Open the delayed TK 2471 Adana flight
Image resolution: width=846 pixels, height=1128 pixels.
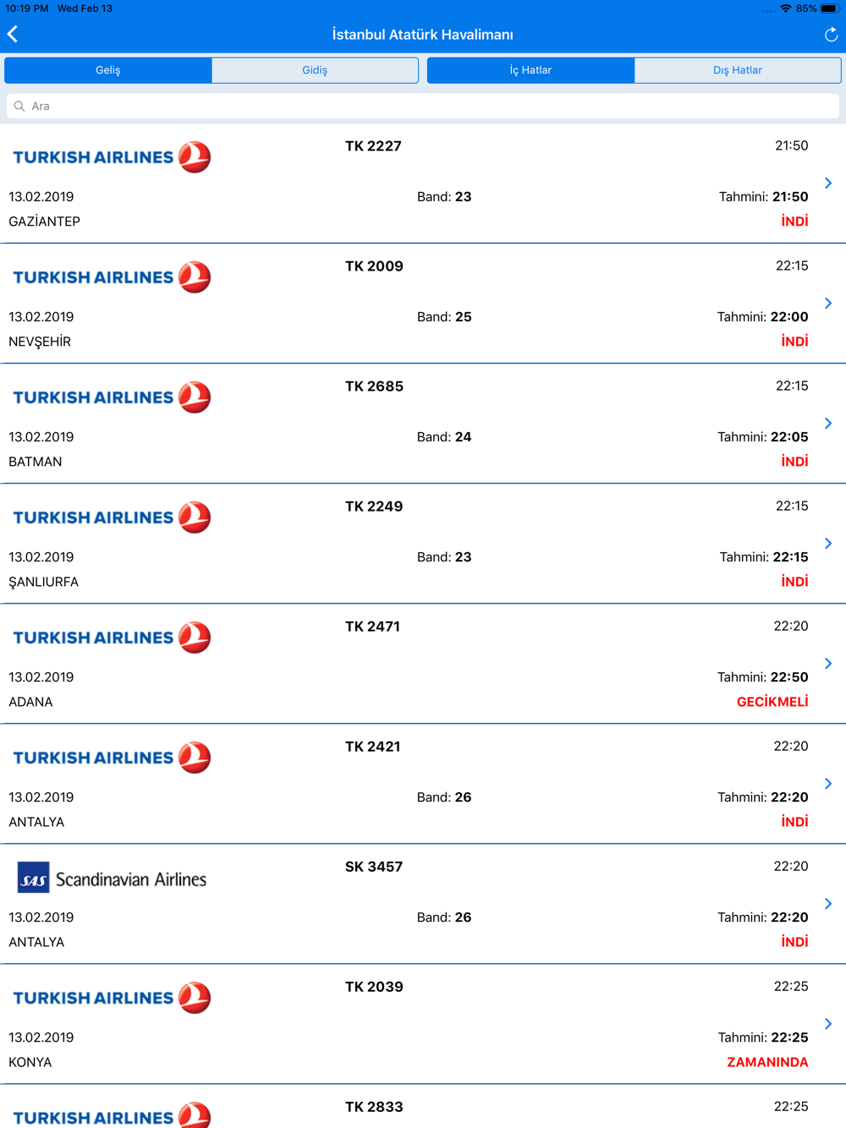(x=423, y=664)
